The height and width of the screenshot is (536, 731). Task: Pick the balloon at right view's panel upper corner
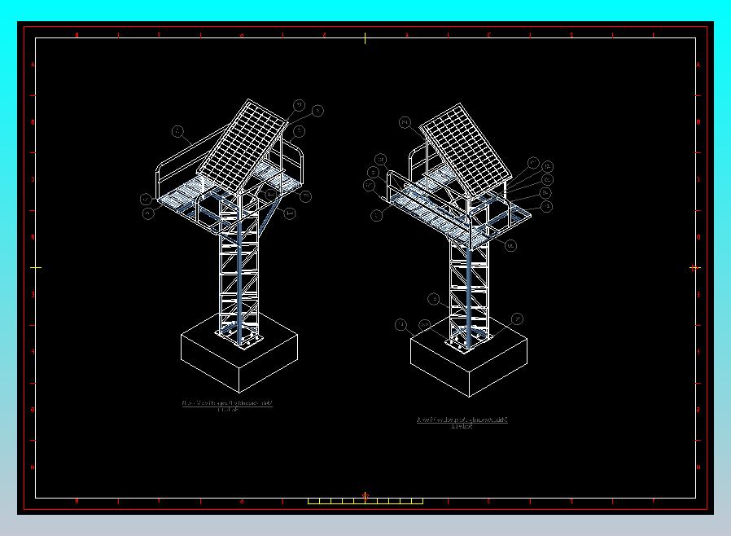tap(405, 122)
